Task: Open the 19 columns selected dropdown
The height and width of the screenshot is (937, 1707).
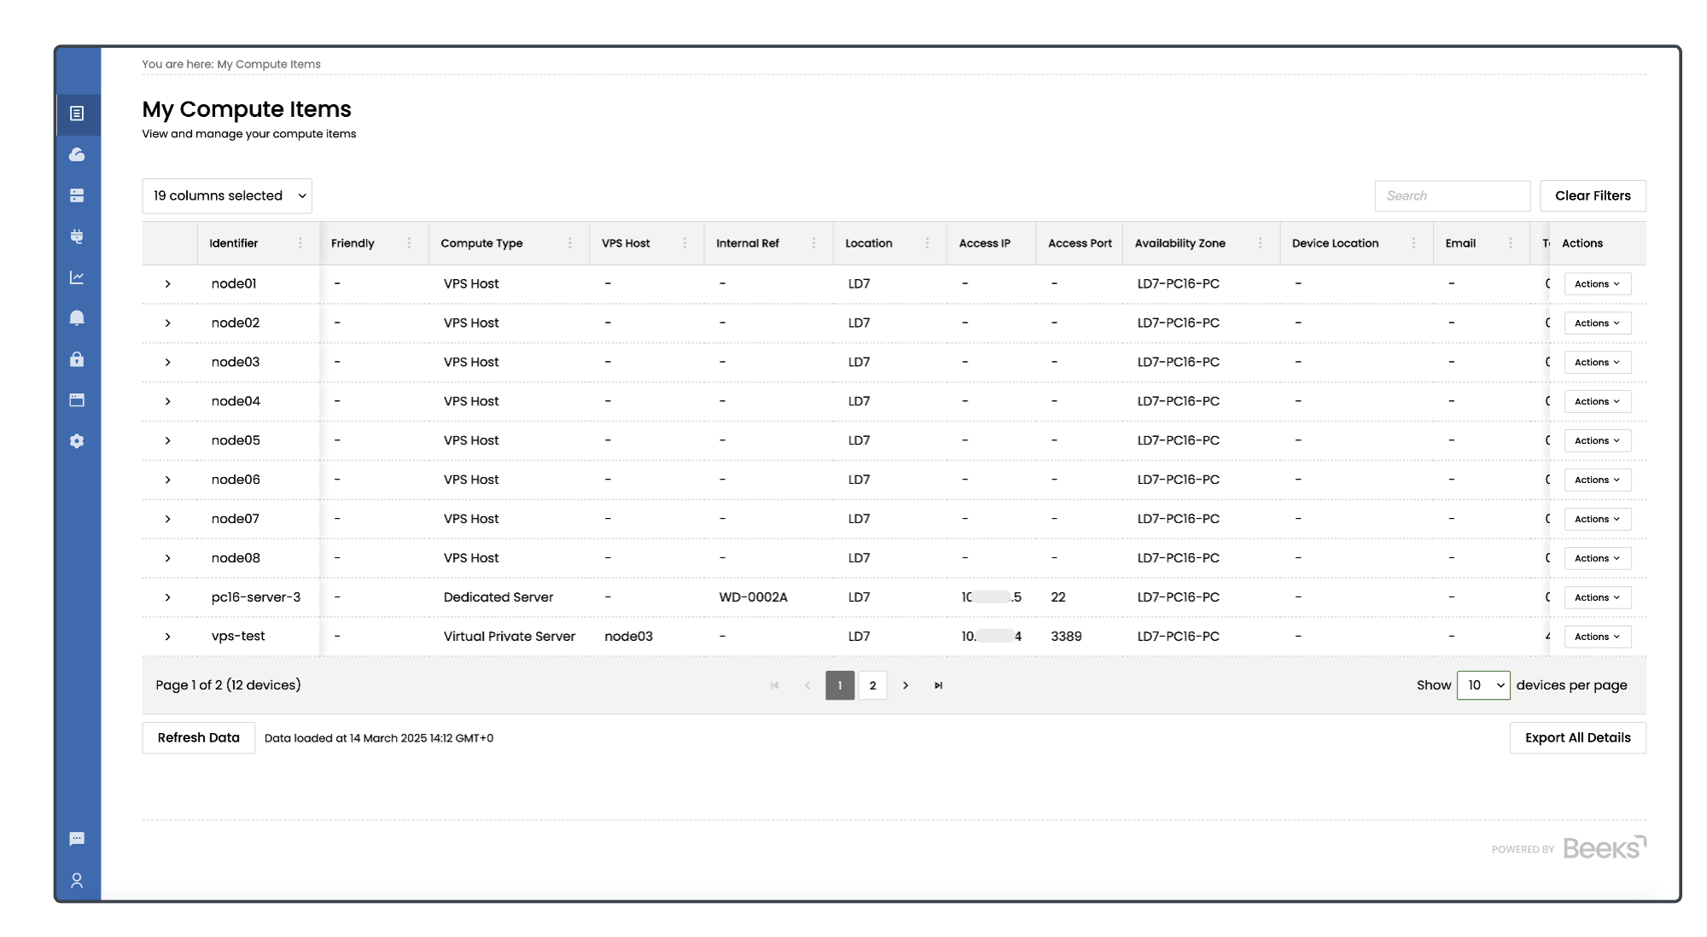Action: [x=227, y=196]
